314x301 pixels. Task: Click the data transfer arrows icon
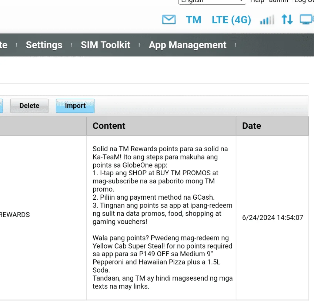[x=287, y=19]
